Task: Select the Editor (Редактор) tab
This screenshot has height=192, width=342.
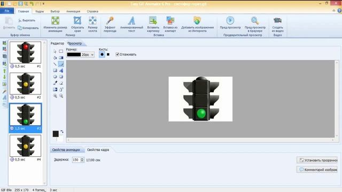Action: [x=57, y=43]
